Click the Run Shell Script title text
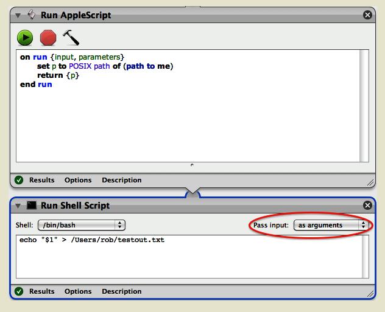 [x=75, y=206]
